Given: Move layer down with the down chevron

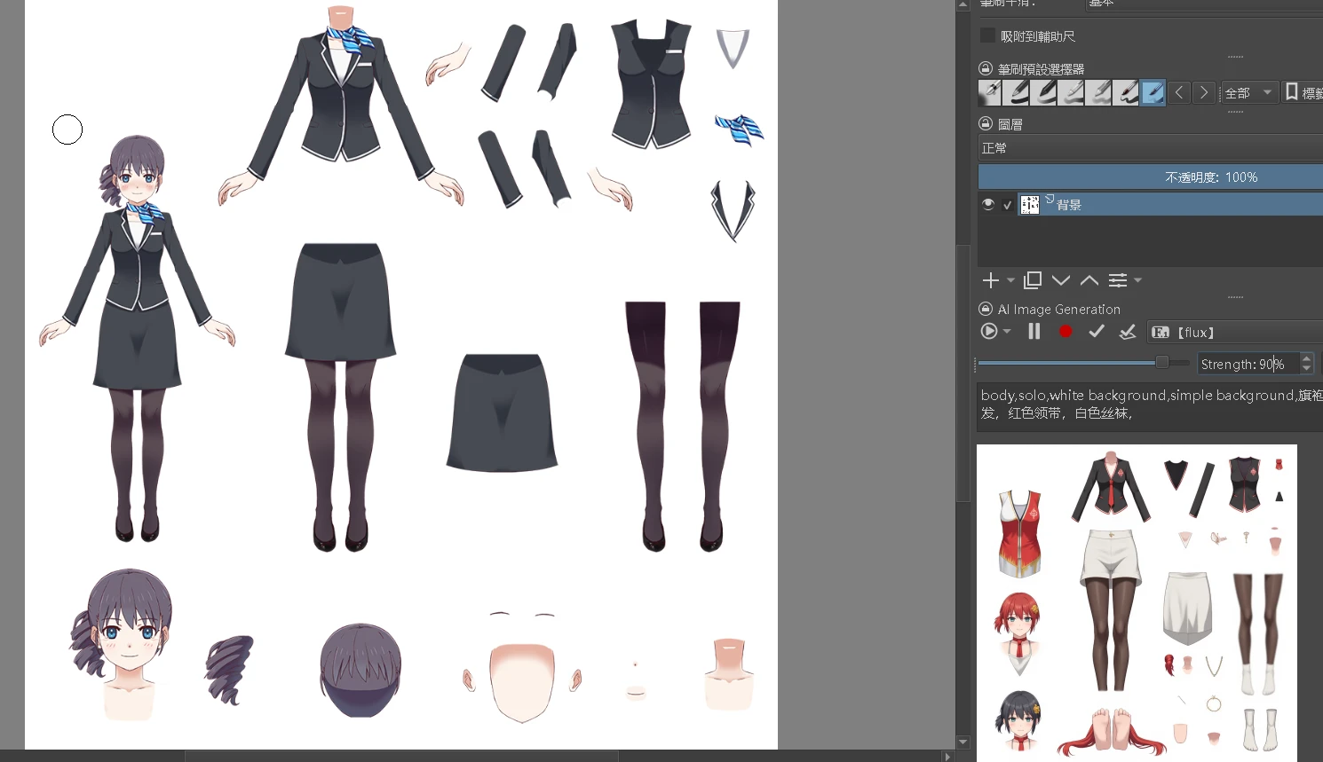Looking at the screenshot, I should pos(1061,280).
